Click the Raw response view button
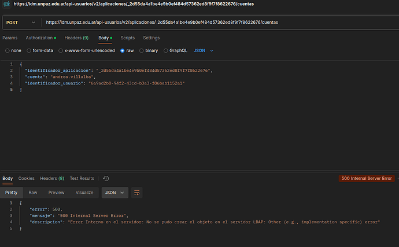Screen dimensions: 399x247 [33, 193]
